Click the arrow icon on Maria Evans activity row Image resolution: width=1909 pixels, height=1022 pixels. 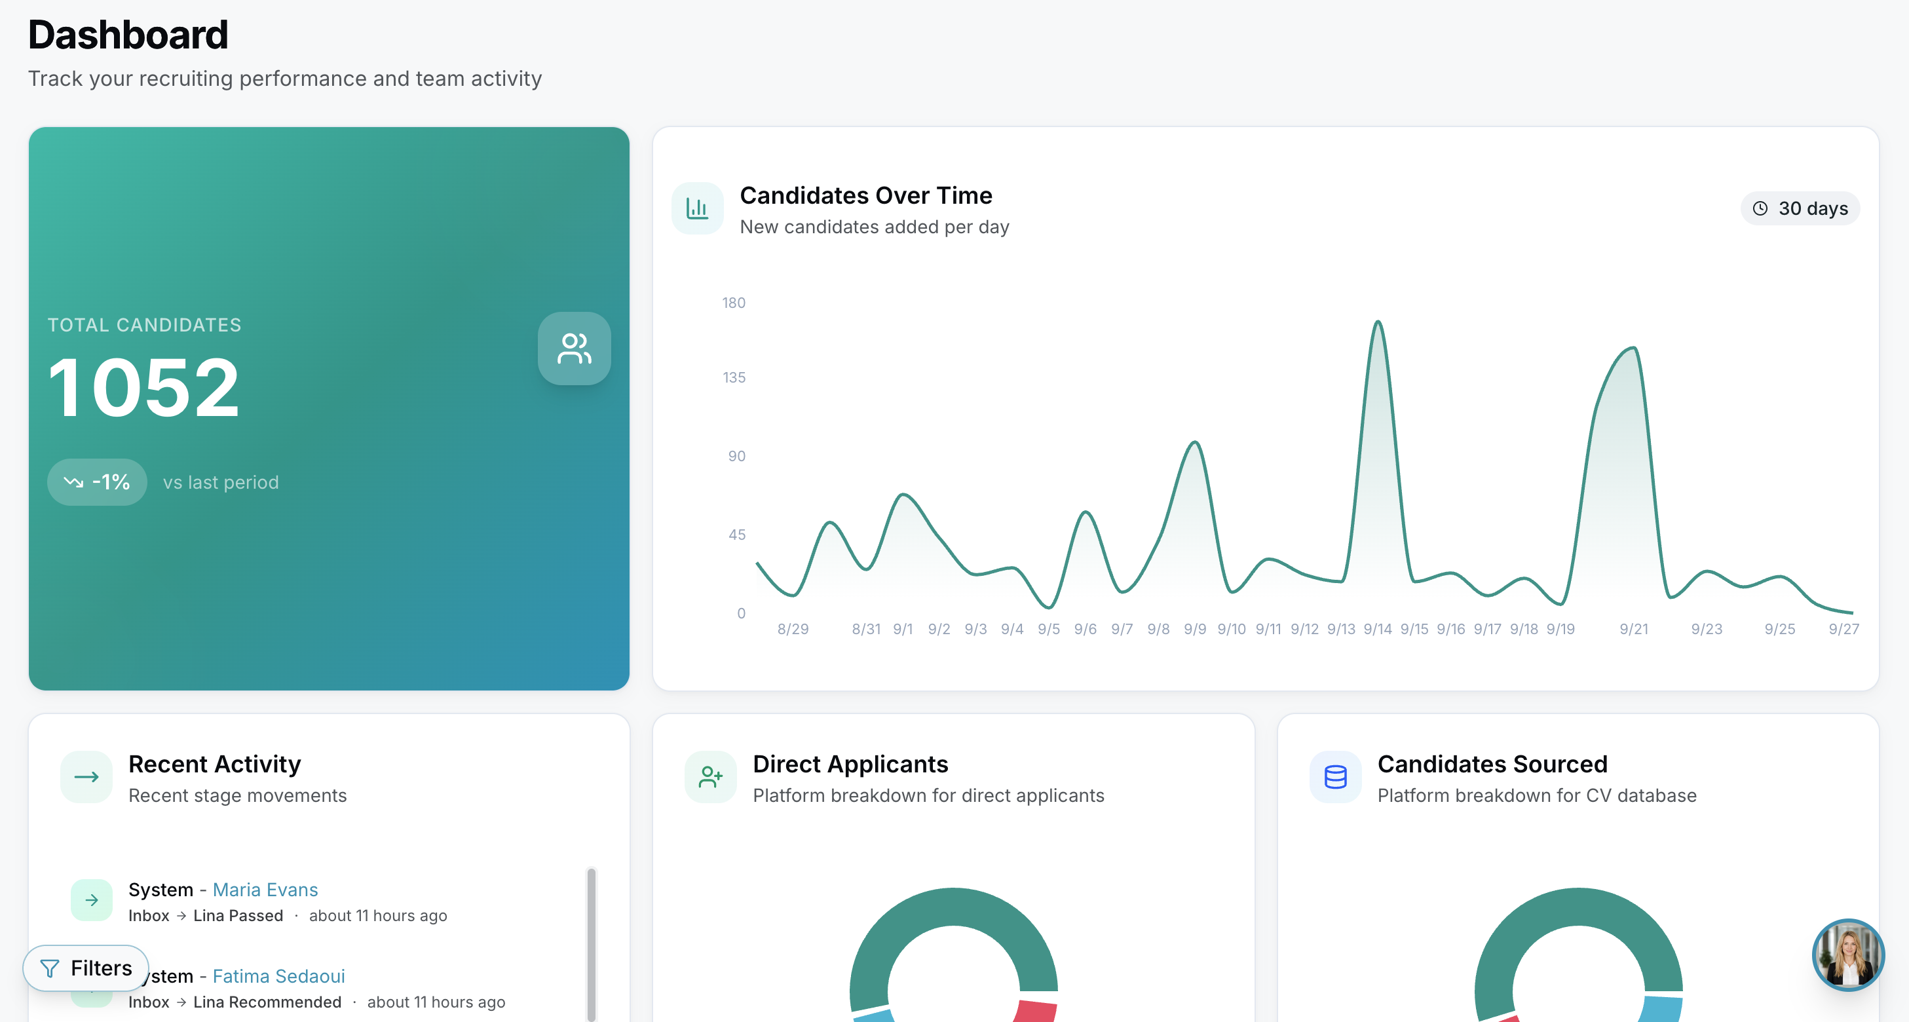[x=92, y=899]
